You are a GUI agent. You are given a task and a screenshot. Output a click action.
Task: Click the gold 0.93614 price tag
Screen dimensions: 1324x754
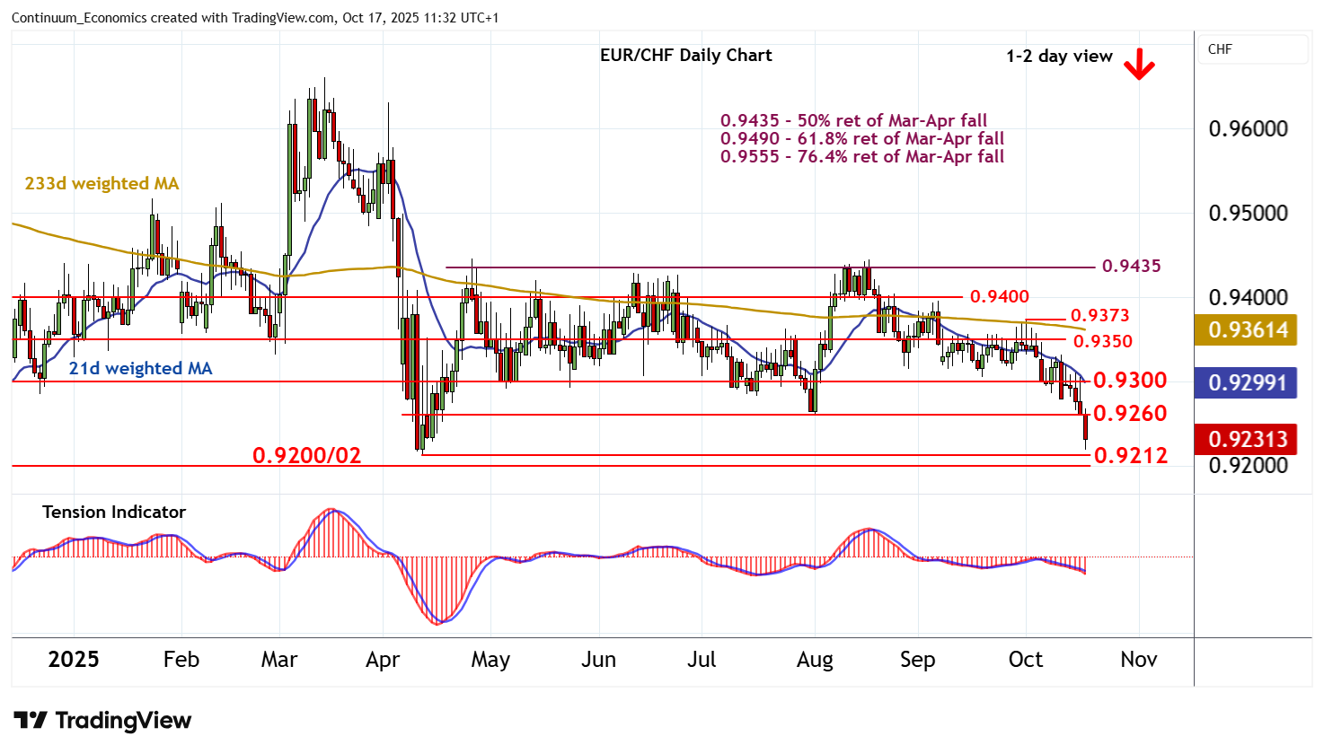1247,330
